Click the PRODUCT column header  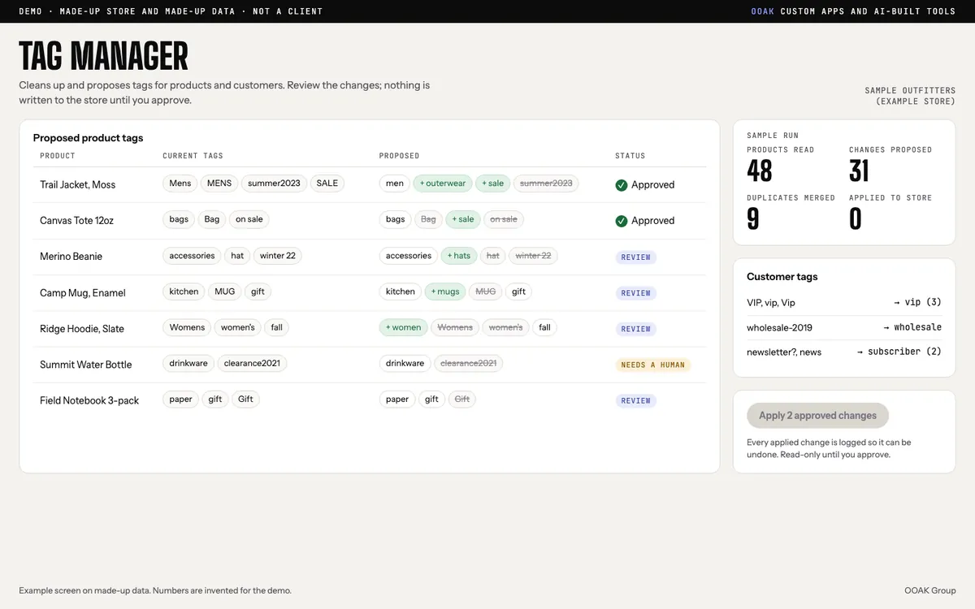click(58, 156)
